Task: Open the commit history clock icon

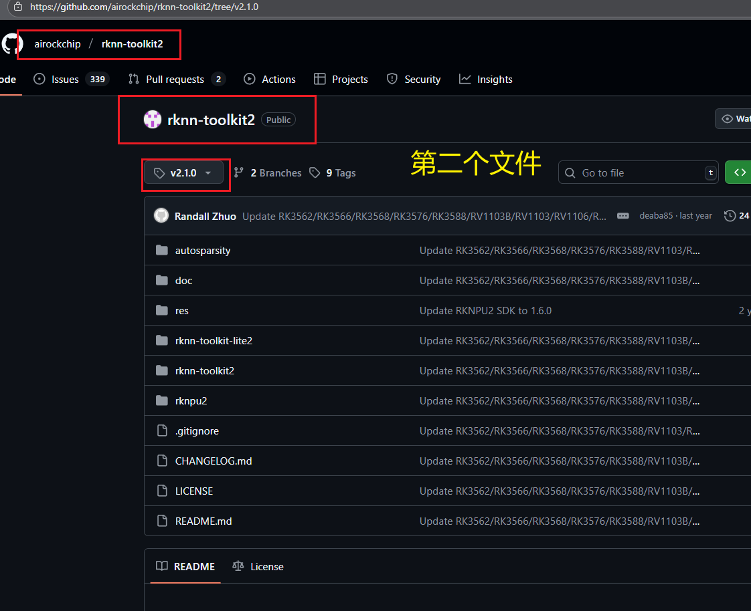Action: coord(730,216)
